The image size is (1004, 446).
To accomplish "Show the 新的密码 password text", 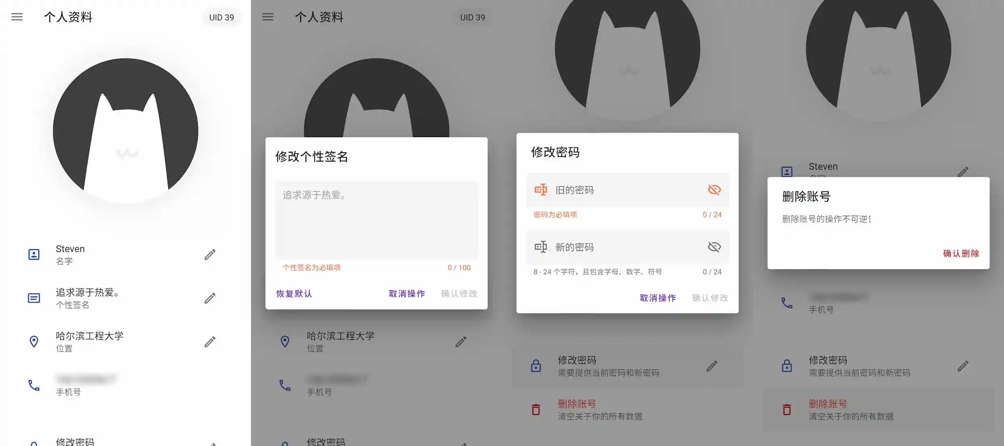I will pos(714,247).
